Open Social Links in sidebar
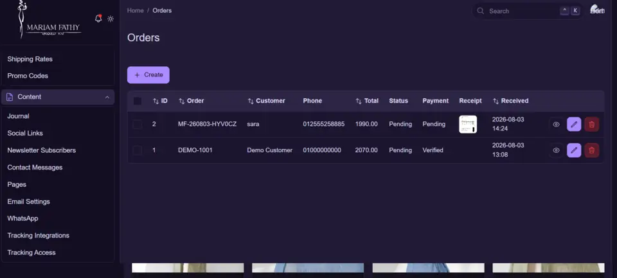617x278 pixels. [25, 134]
